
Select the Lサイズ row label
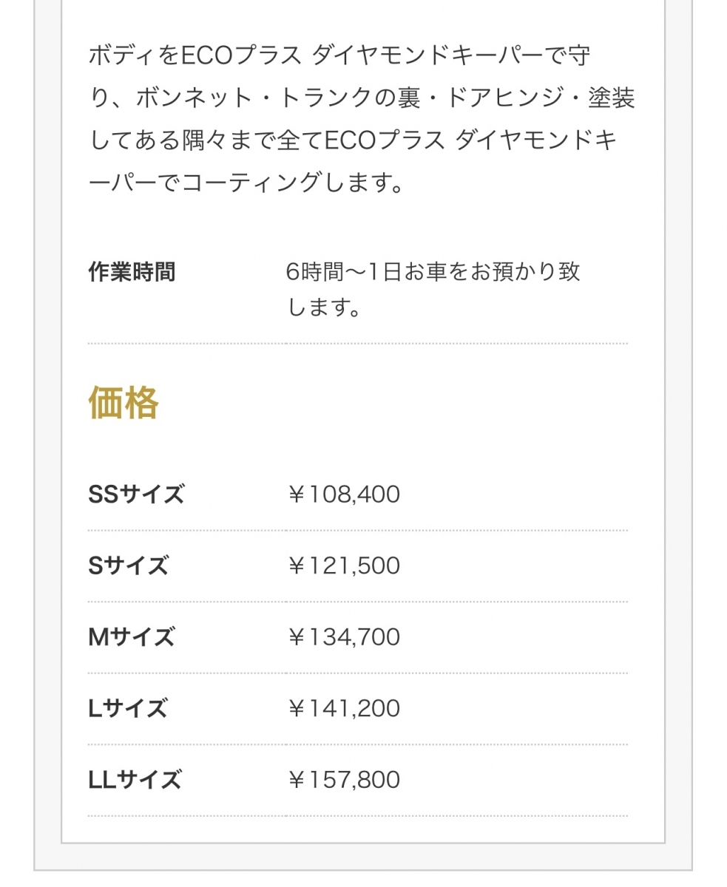coord(128,709)
